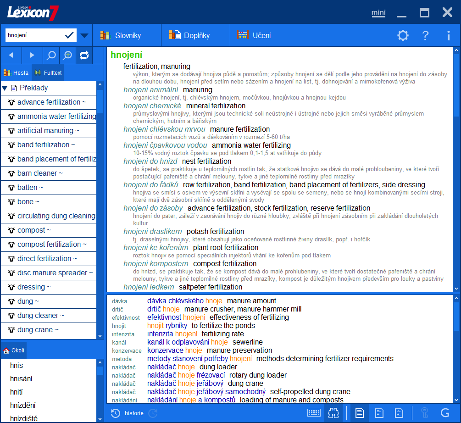Select 'ammonia water fertilizing' entry

49,117
